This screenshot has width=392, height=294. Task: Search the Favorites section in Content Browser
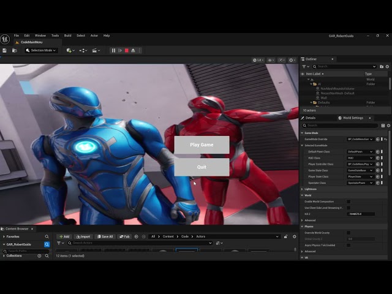click(x=47, y=236)
